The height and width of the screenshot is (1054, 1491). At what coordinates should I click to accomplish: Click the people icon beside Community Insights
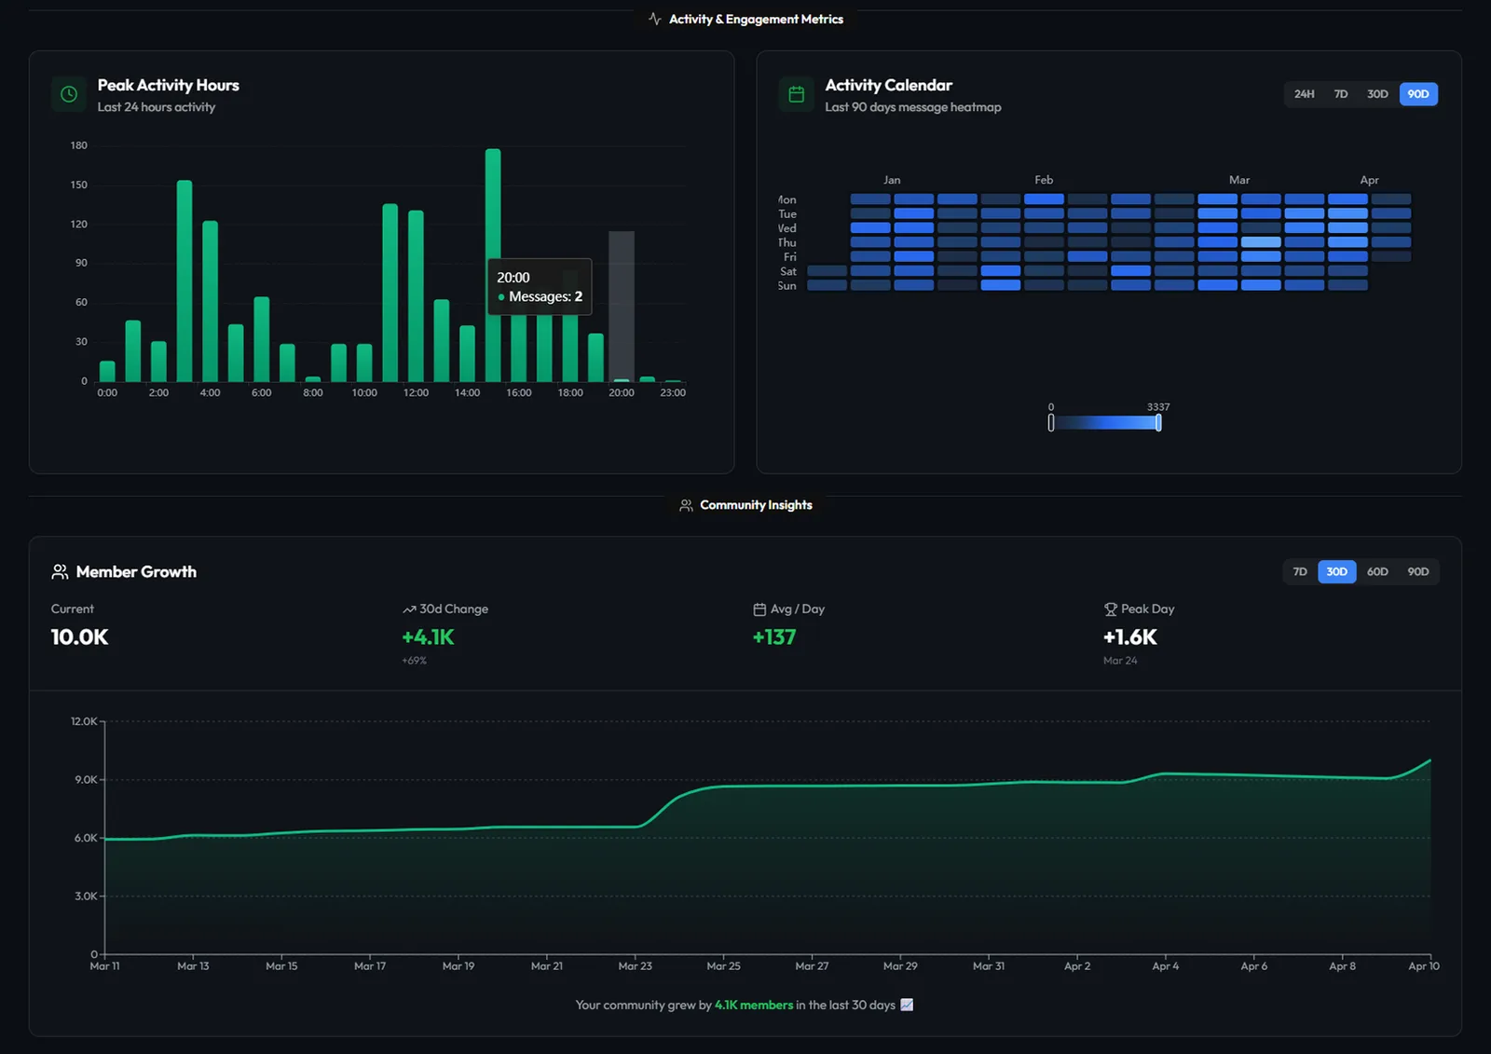pyautogui.click(x=687, y=504)
